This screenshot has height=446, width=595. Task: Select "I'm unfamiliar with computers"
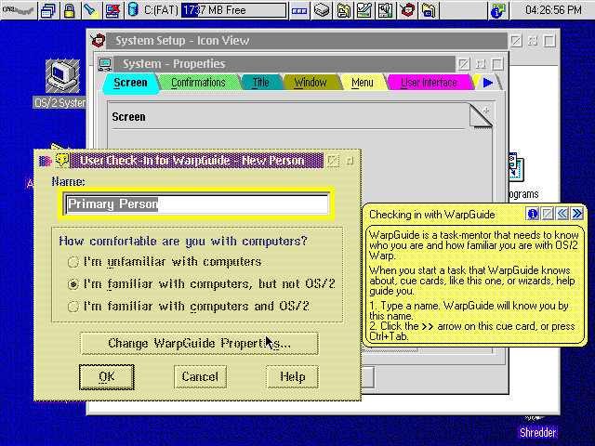coord(164,262)
